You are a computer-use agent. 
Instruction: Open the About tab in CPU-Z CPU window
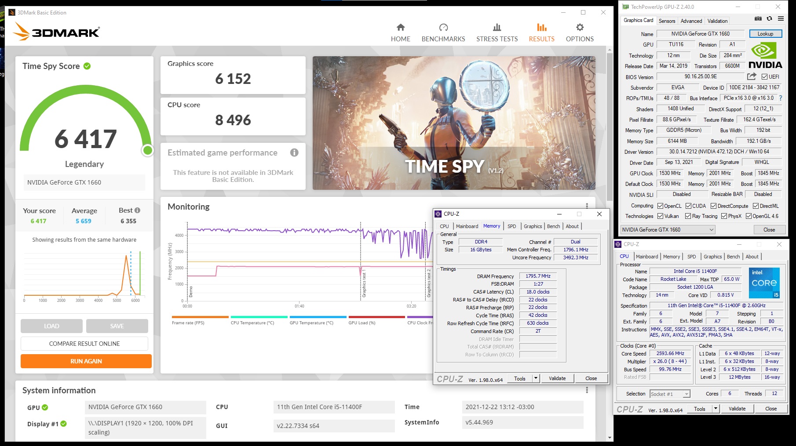752,257
